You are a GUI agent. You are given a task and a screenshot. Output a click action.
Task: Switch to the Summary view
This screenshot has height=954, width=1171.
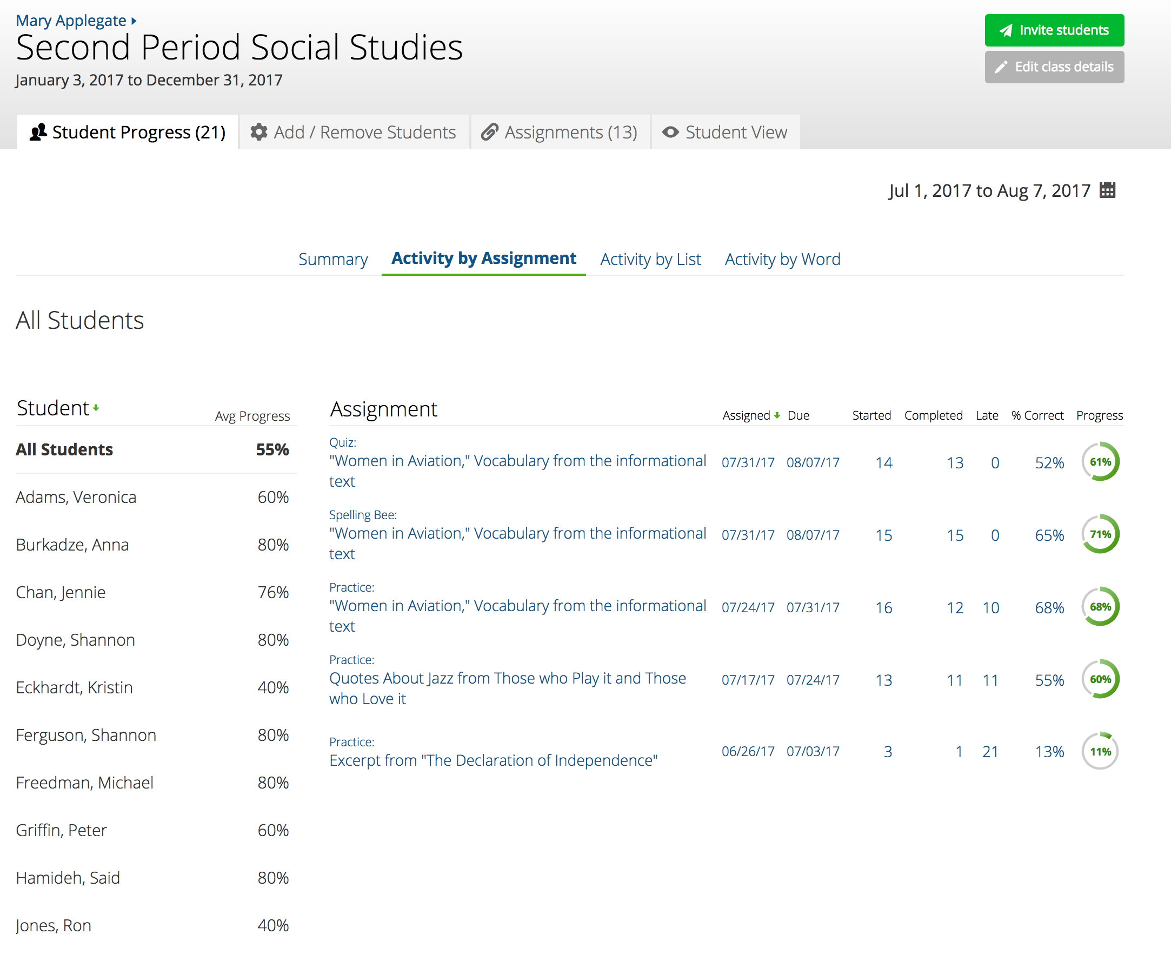[x=333, y=259]
